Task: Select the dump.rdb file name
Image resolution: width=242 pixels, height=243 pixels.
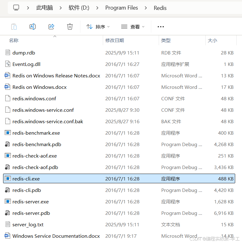Action: (24, 53)
